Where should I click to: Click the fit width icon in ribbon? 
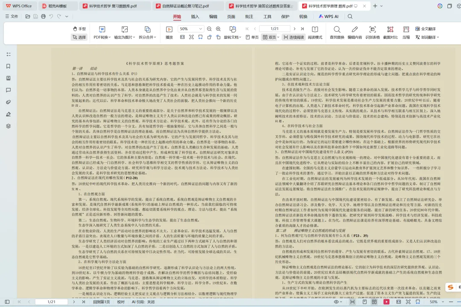[x=200, y=37]
